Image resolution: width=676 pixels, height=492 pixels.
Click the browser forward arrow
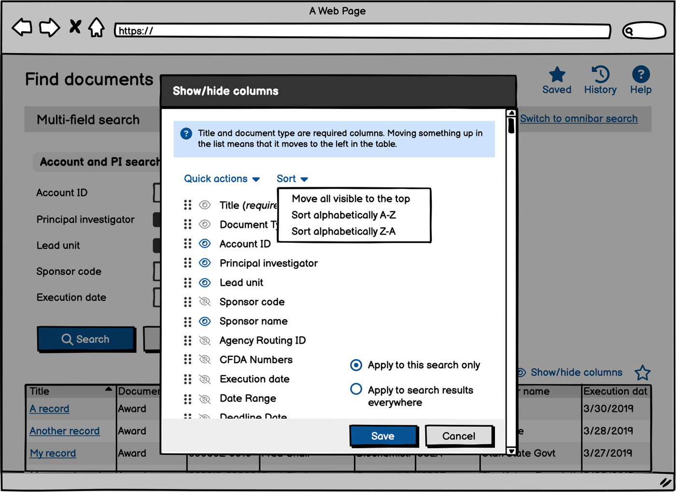[x=49, y=28]
